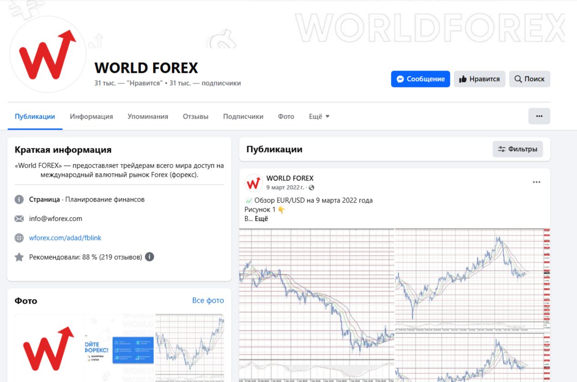Image resolution: width=577 pixels, height=382 pixels.
Task: Open the red W logo photo thumbnail
Action: [x=49, y=348]
